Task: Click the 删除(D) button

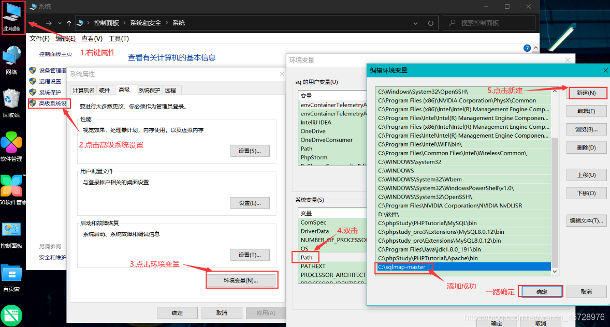Action: [586, 148]
